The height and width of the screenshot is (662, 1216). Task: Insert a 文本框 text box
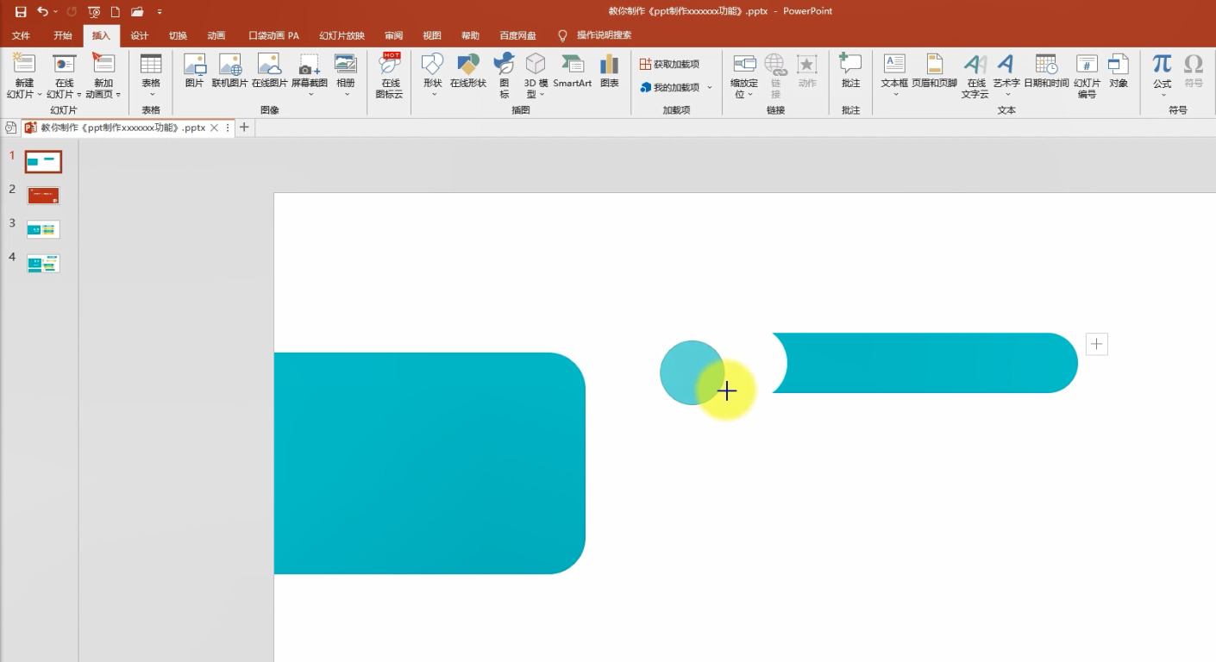894,75
